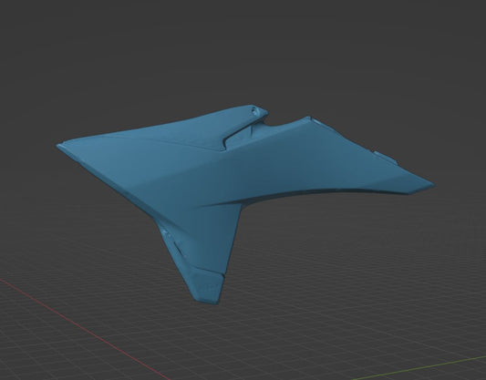Click the narrow slit on the fin's left edge

pyautogui.click(x=178, y=247)
